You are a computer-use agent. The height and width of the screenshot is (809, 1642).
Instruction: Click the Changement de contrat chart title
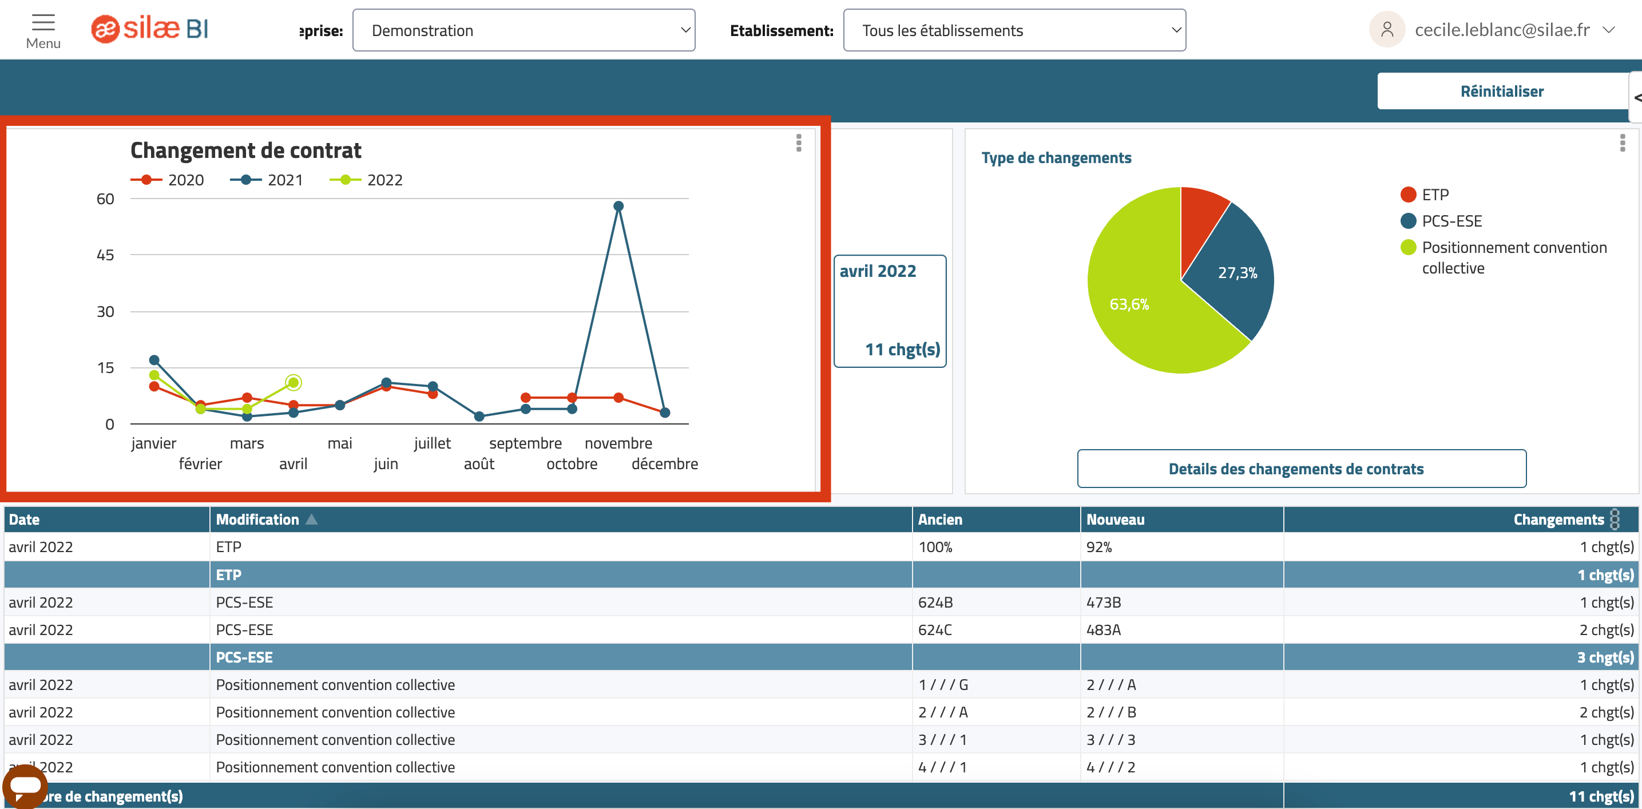click(245, 150)
